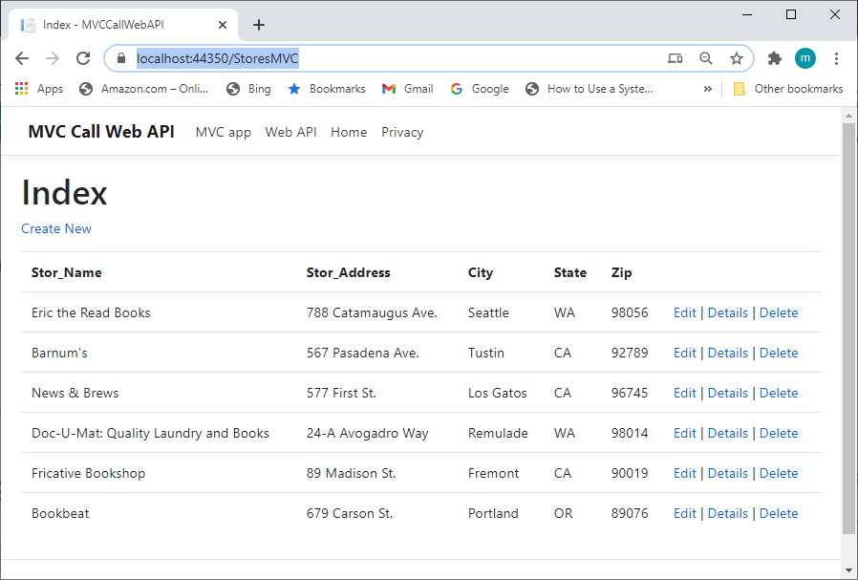Open the Chrome three-dot menu

click(x=837, y=58)
